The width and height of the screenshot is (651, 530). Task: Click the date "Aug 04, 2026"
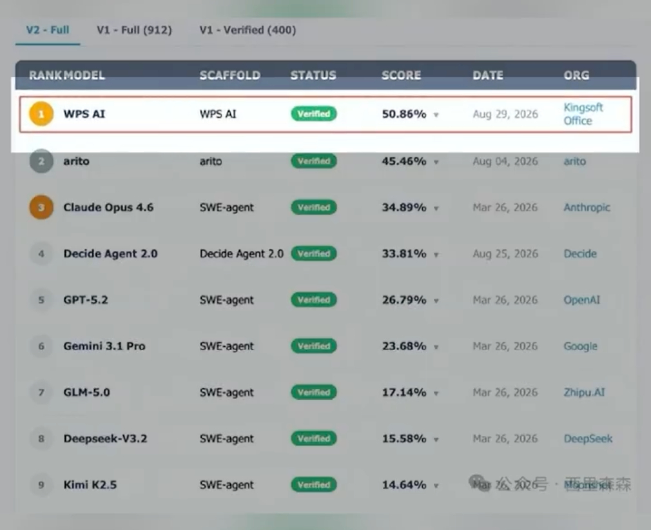(x=505, y=161)
